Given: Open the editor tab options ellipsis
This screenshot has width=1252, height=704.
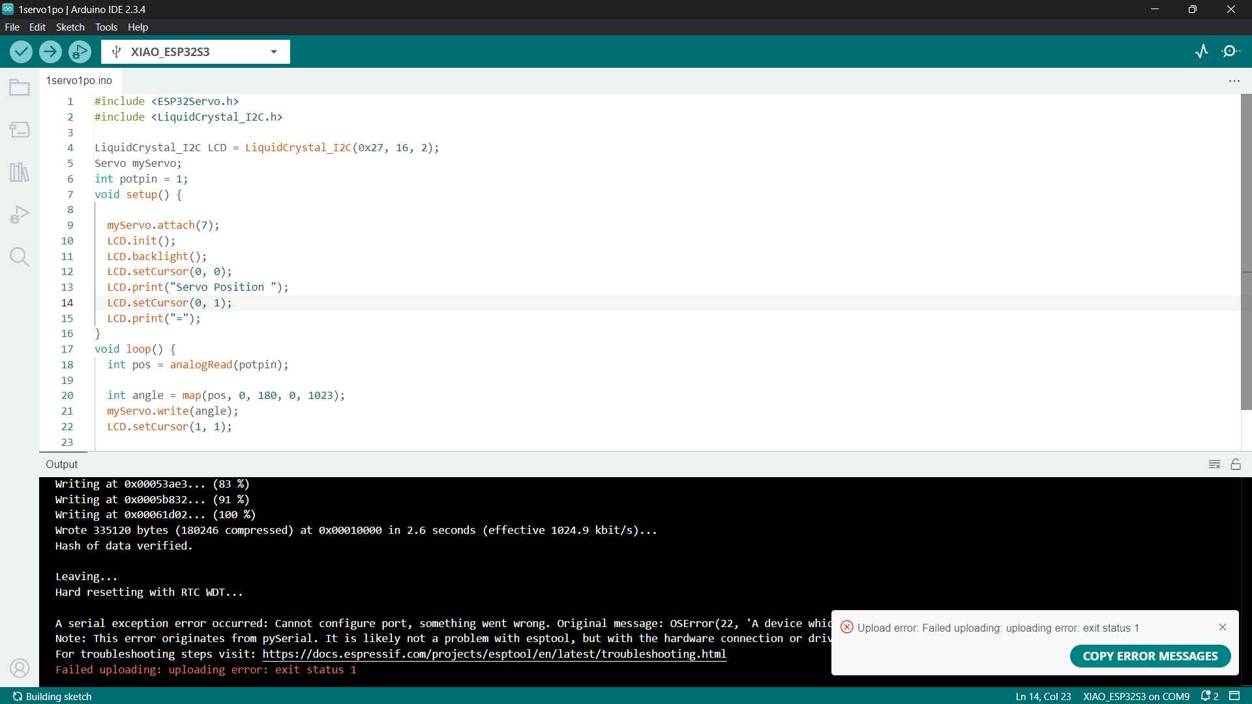Looking at the screenshot, I should coord(1234,81).
